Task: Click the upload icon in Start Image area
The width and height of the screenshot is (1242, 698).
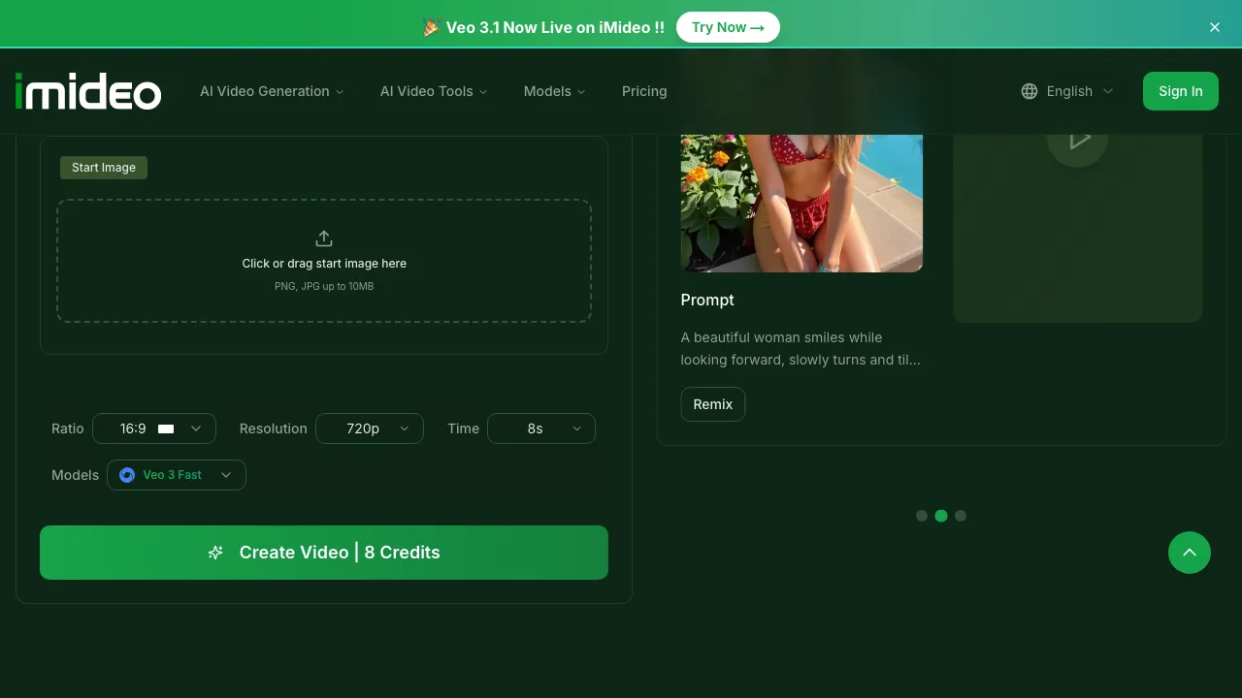Action: pyautogui.click(x=324, y=238)
